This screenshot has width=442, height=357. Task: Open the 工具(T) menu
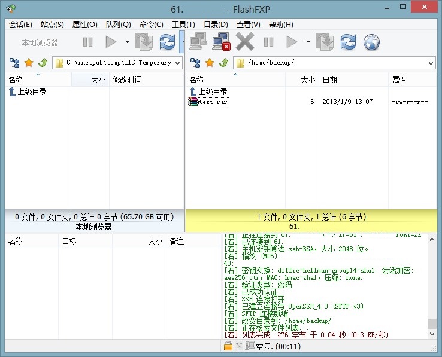click(183, 25)
